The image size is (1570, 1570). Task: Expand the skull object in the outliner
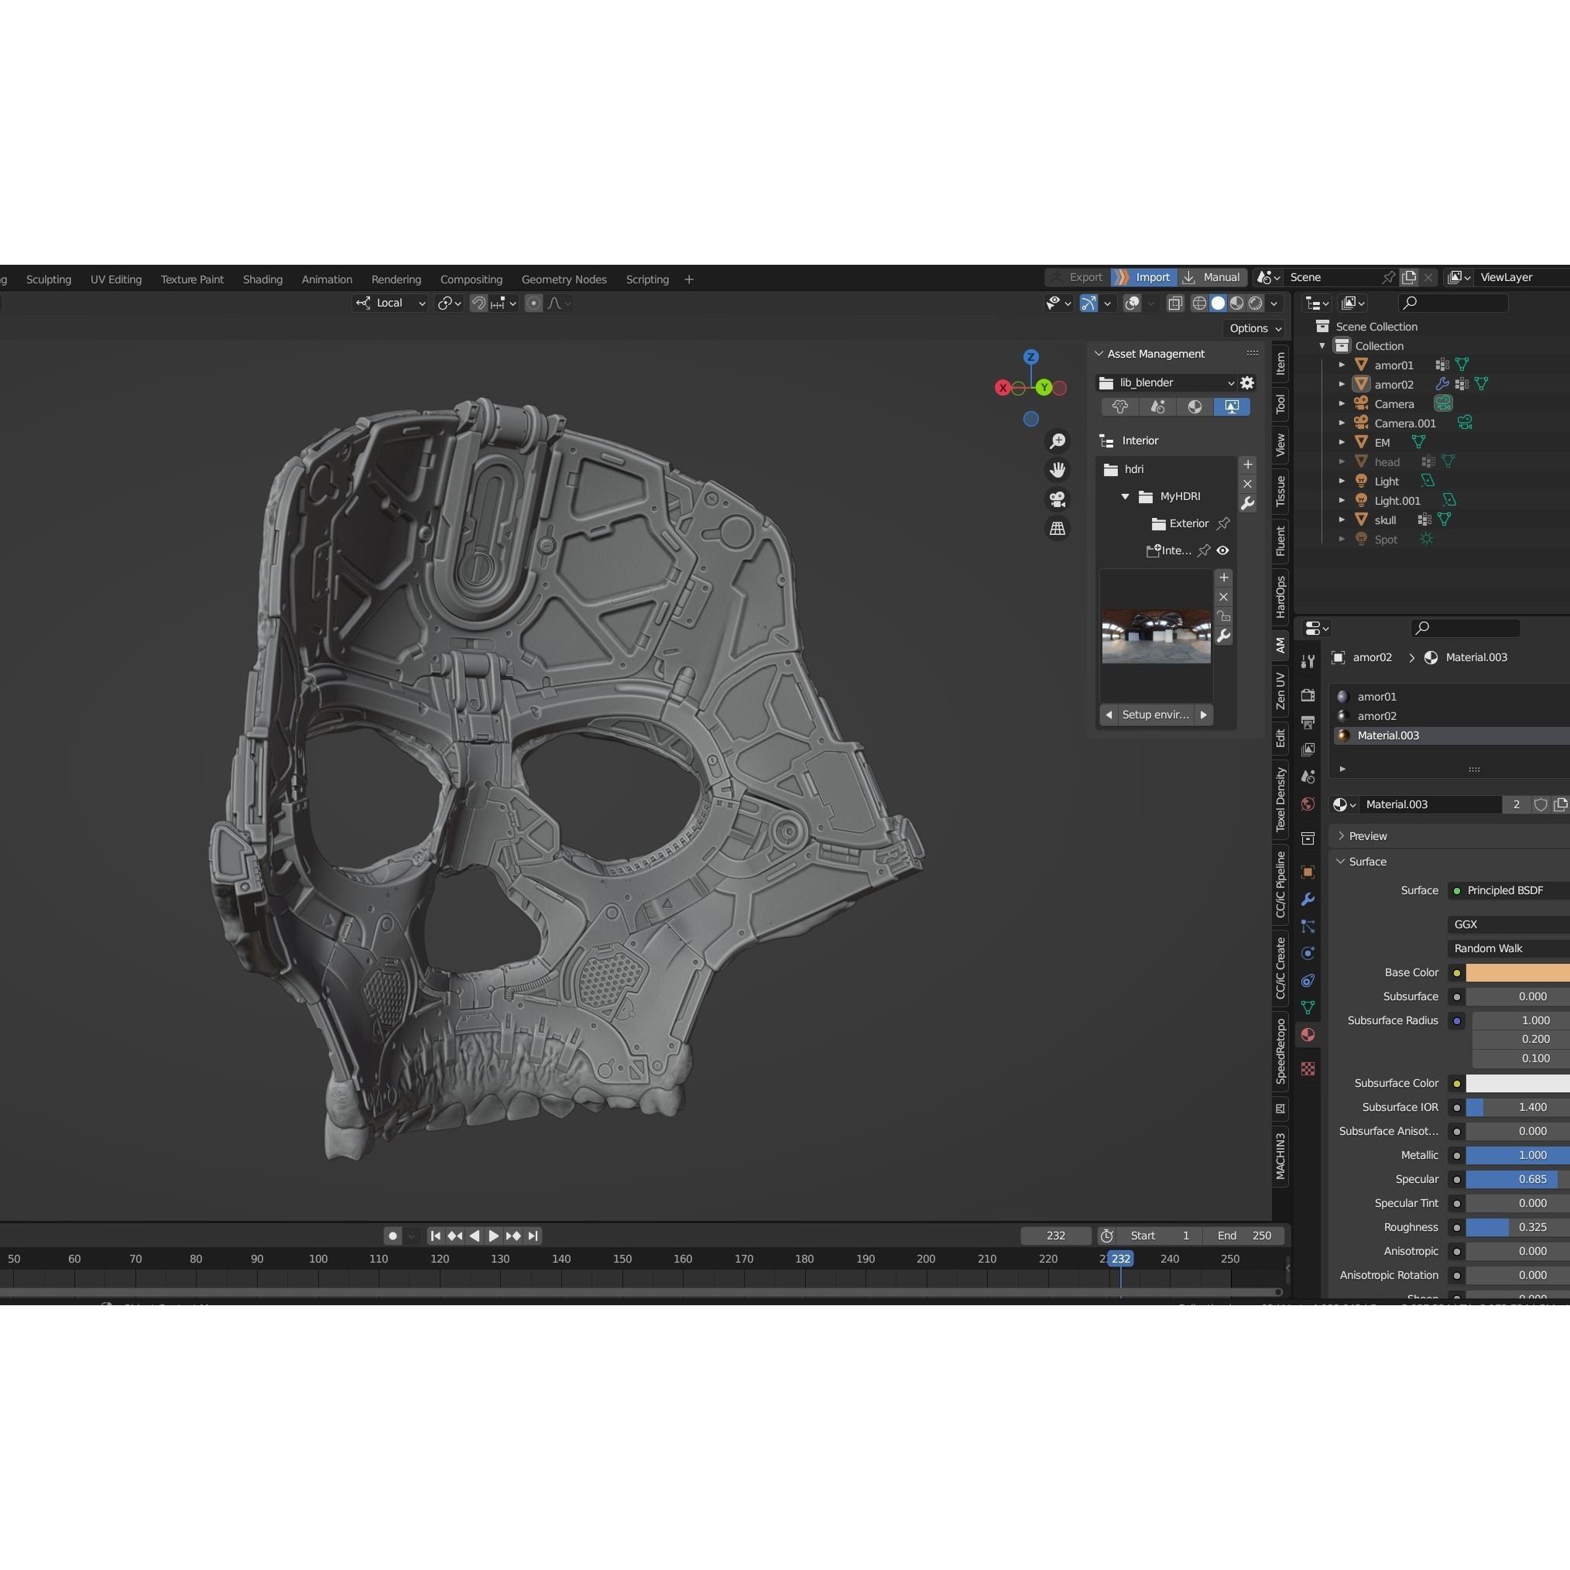1342,519
